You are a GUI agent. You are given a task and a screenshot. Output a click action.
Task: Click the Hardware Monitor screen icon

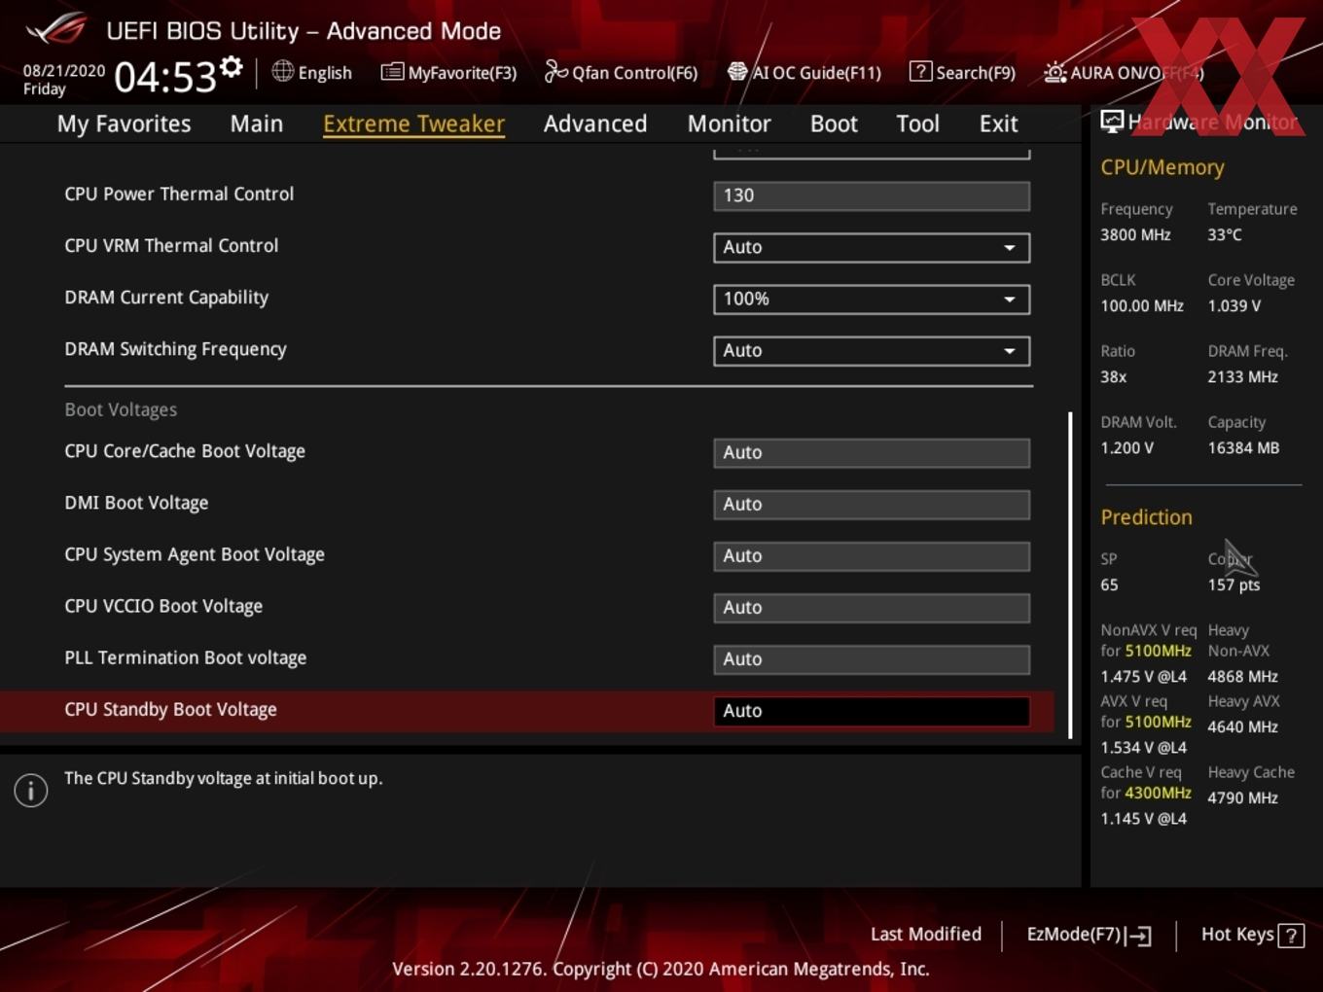coord(1112,122)
